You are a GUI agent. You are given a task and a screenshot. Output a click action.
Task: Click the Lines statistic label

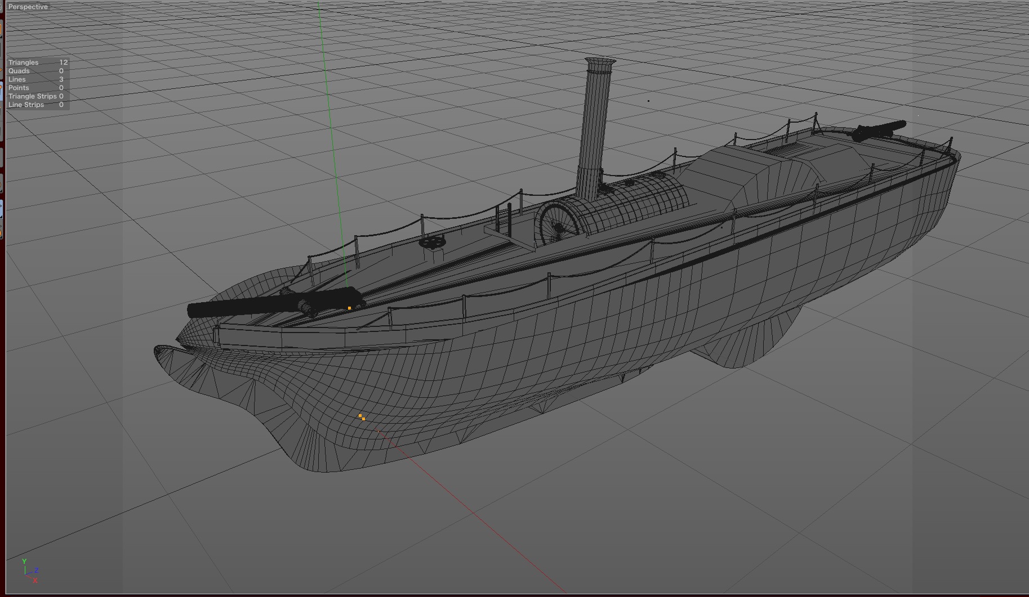[x=17, y=79]
